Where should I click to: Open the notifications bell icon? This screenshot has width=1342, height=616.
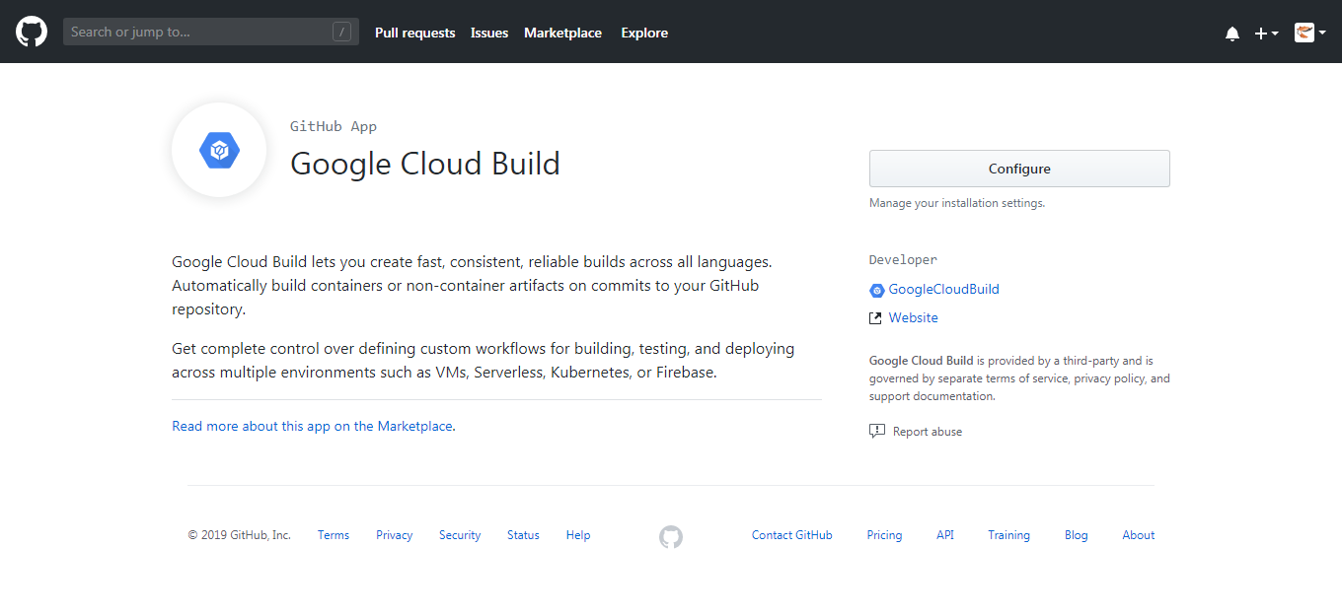(x=1232, y=34)
